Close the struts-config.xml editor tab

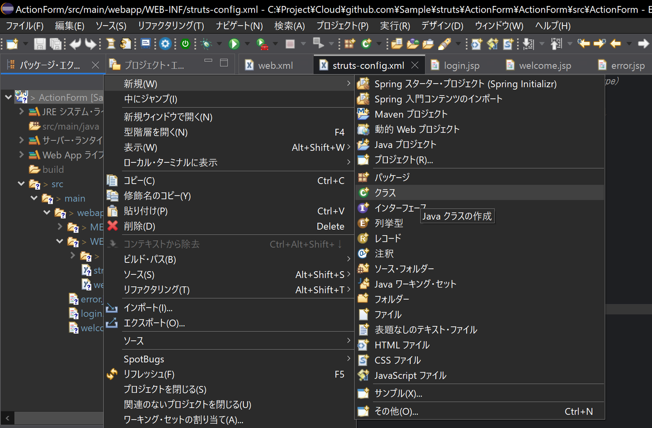pos(415,65)
